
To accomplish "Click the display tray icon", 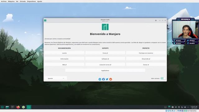I will coord(182,107).
